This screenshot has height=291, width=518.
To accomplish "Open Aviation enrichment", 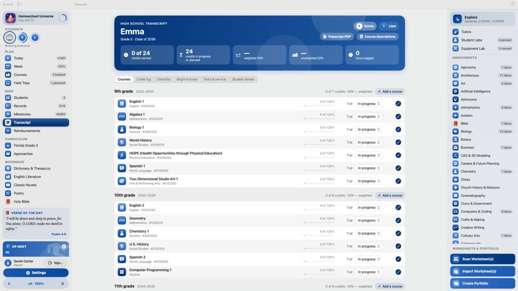I will (x=482, y=115).
